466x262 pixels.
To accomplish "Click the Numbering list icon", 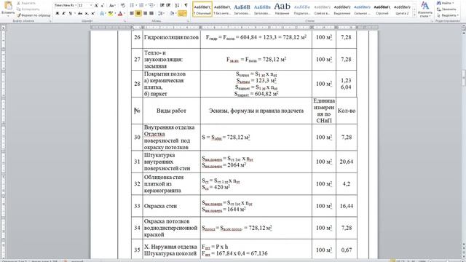I will 142,5.
